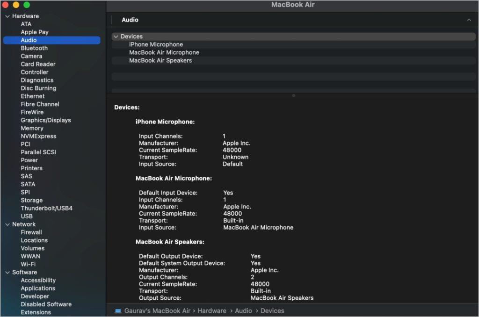Select SATA in sidebar
479x317 pixels.
point(28,184)
